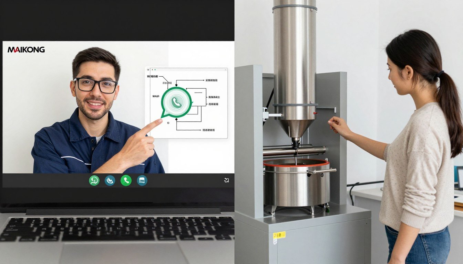The height and width of the screenshot is (264, 463).
Task: Click lower of two labels right of rectangle
Action: tap(213, 104)
